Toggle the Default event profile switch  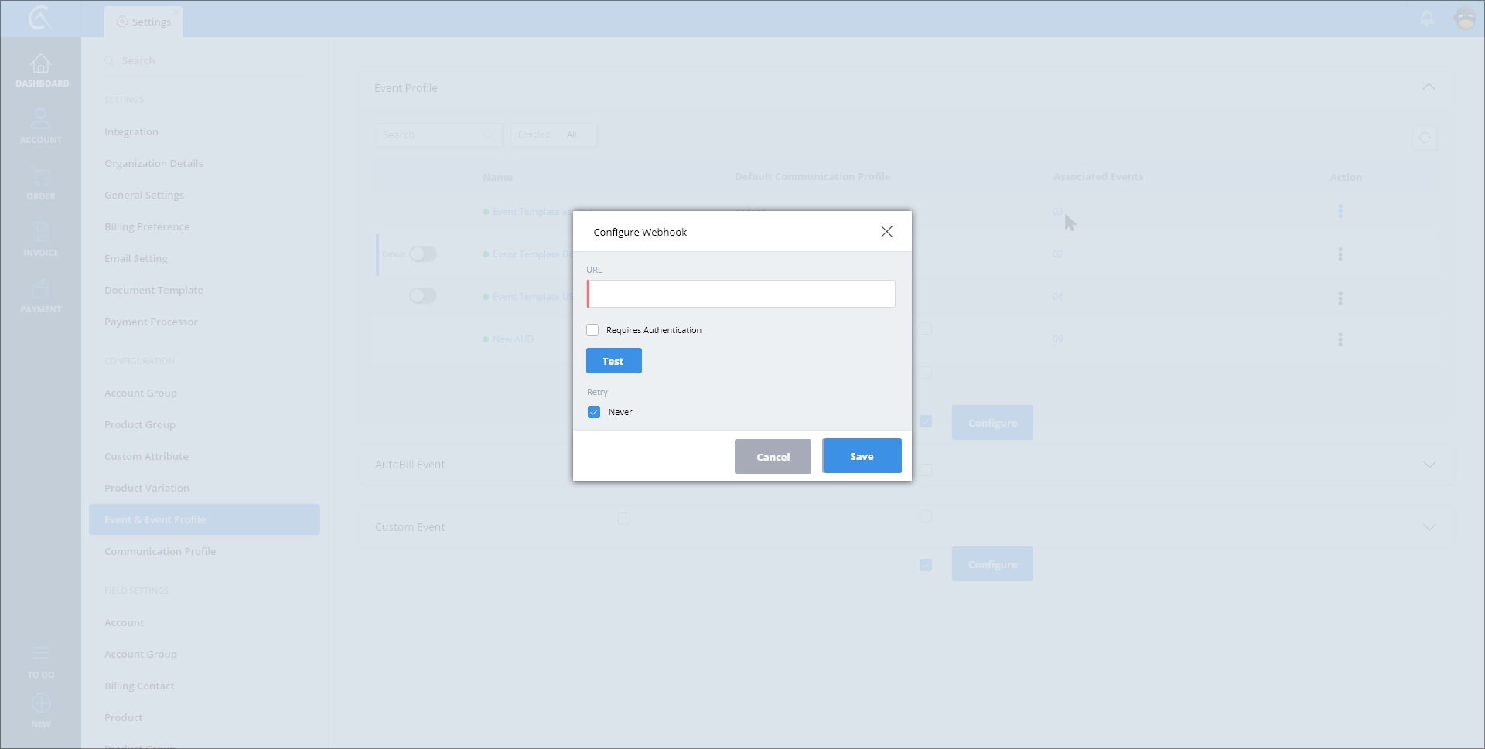[x=423, y=254]
